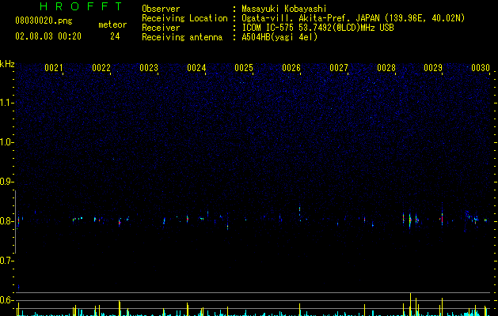Click the meteor label
Viewport: 498px width, 316px height.
click(x=112, y=24)
